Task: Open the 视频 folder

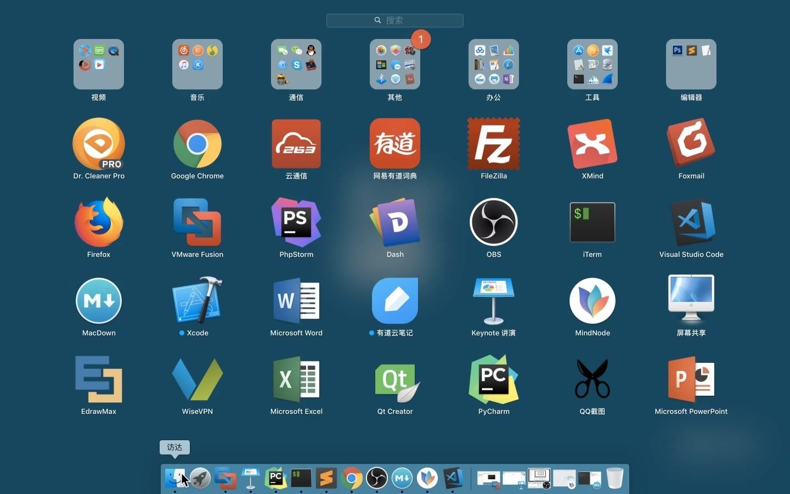Action: (x=99, y=64)
